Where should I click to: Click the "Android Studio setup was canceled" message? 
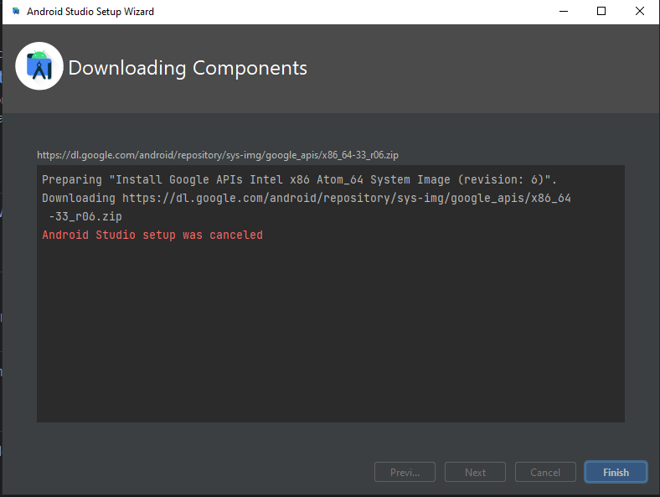tap(152, 235)
